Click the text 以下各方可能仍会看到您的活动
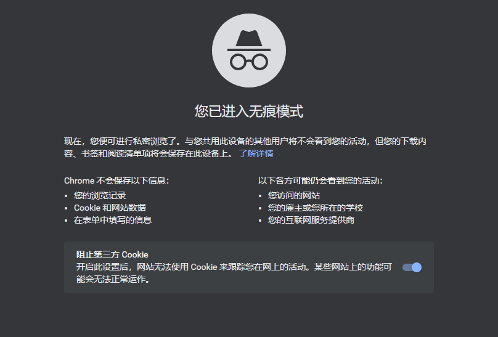 [x=320, y=181]
